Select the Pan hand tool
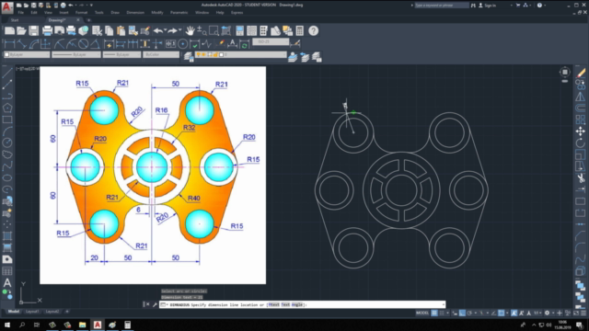The image size is (589, 331). (x=191, y=30)
